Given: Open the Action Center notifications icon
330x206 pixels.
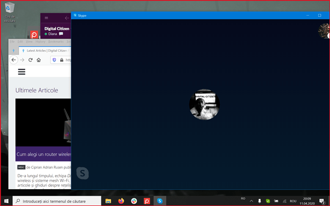Looking at the screenshot, I should (x=322, y=201).
